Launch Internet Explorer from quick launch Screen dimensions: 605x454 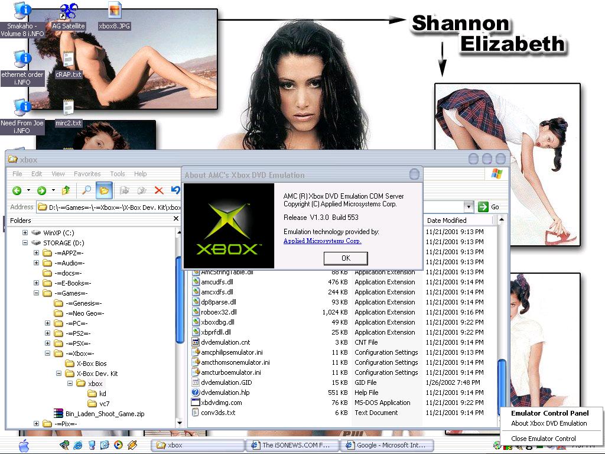[x=77, y=445]
